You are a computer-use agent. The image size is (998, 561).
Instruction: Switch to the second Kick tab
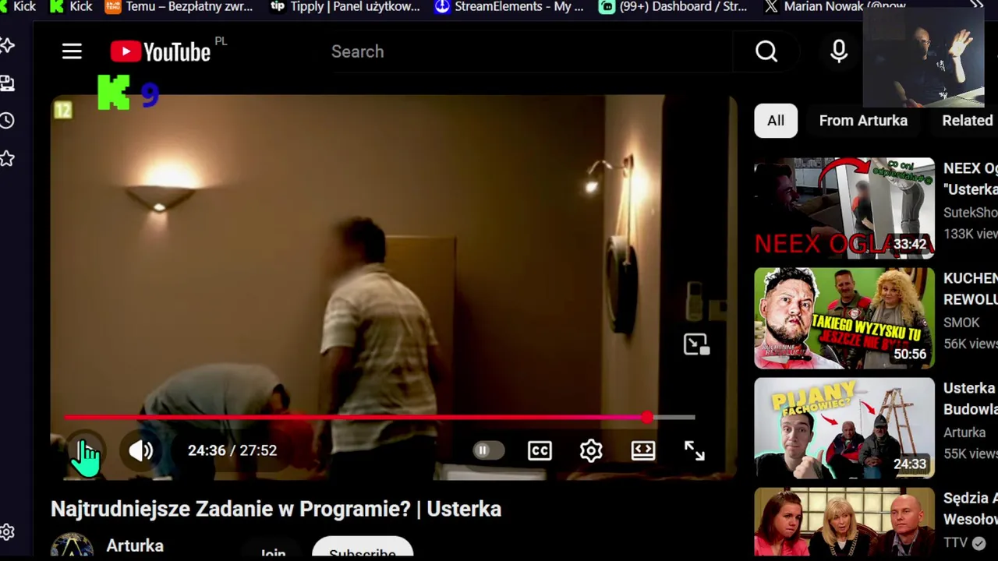[x=71, y=6]
